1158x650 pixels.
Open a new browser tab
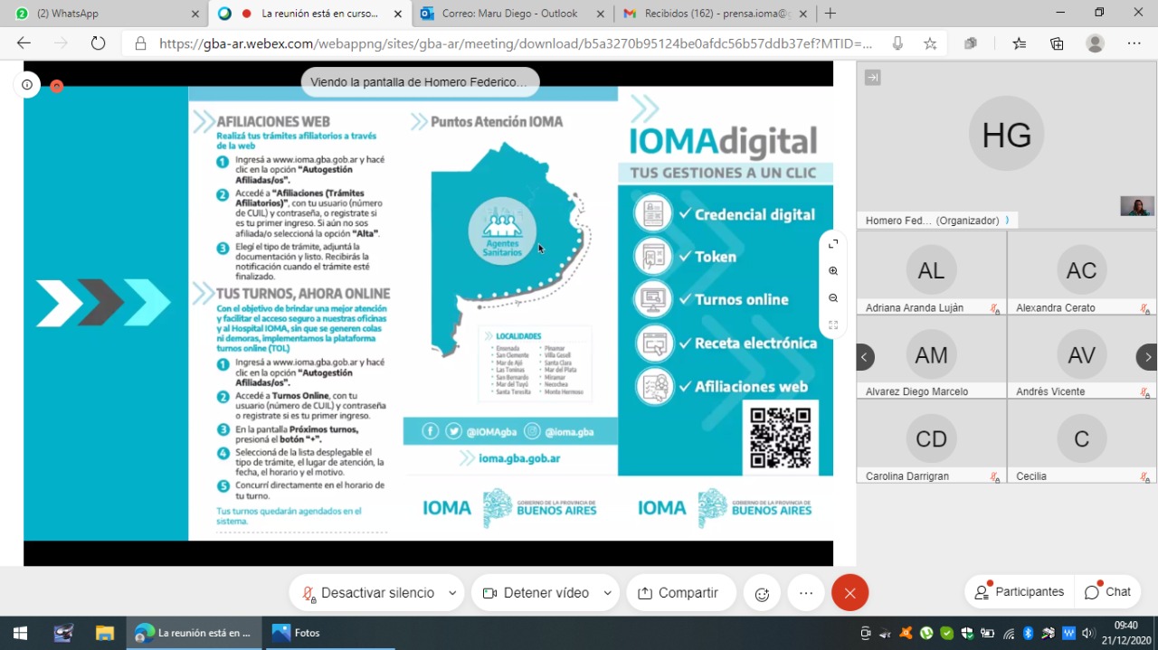point(831,14)
